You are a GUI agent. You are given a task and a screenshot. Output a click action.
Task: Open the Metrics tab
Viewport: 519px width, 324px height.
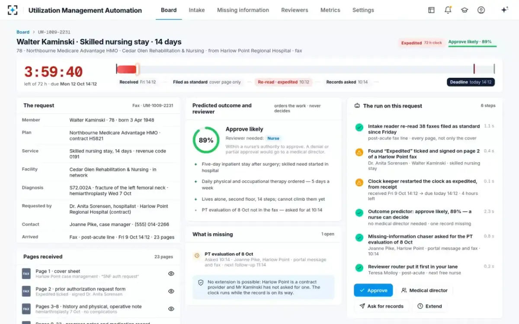tap(330, 10)
